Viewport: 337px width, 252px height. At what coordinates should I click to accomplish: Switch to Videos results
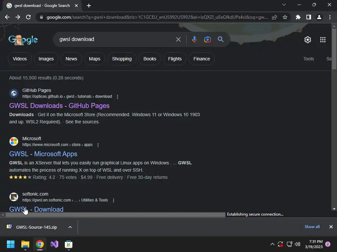coord(20,59)
